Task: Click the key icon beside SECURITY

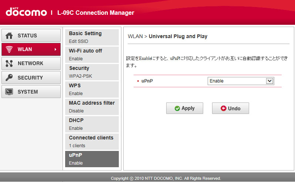Action: click(x=10, y=78)
